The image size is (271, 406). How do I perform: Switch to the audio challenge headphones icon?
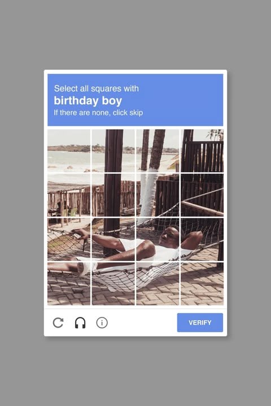(x=80, y=323)
